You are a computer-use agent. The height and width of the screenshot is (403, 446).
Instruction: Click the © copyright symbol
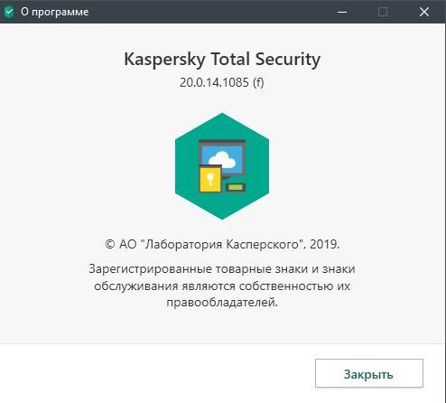coord(110,244)
